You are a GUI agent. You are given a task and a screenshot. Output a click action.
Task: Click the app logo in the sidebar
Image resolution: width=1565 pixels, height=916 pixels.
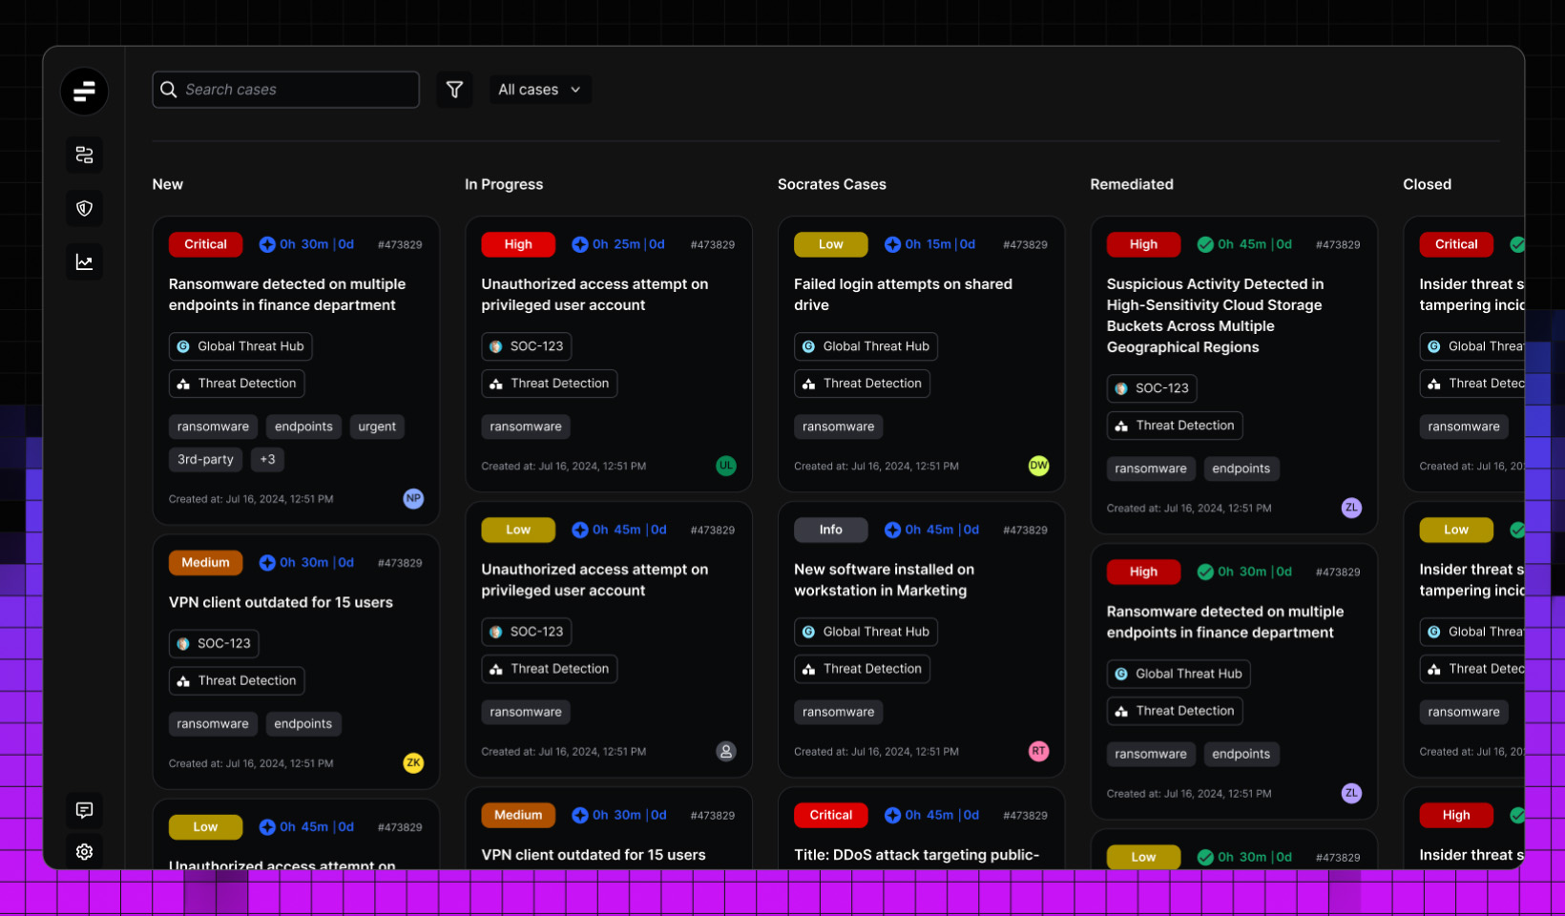84,92
